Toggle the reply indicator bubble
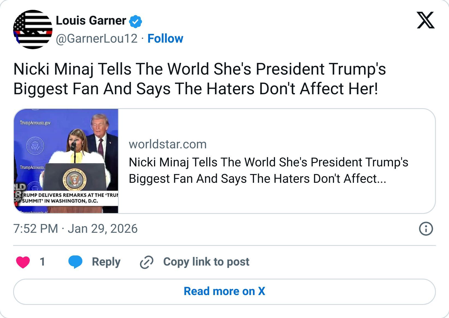Screen dimensions: 449x318 (75, 262)
